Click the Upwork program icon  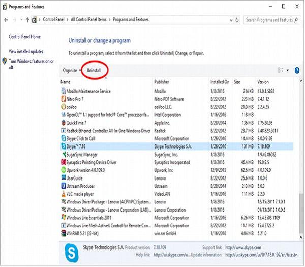click(64, 170)
